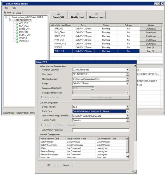
Task: Select APP_V12 VM icon in tree
Action: pyautogui.click(x=17, y=23)
